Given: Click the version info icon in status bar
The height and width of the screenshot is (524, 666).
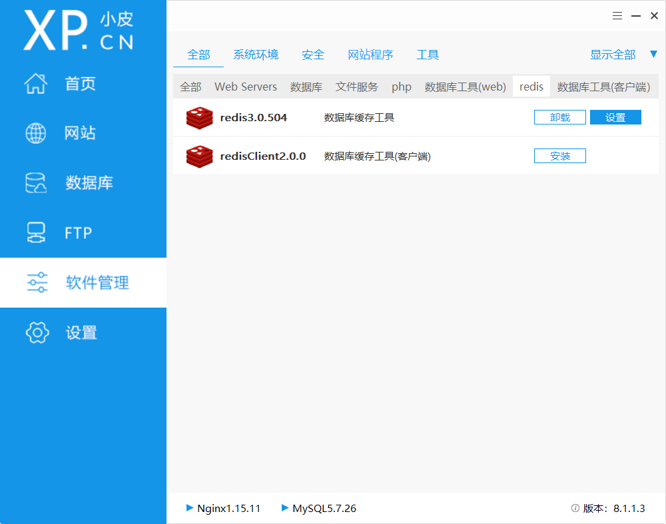Looking at the screenshot, I should coord(575,508).
